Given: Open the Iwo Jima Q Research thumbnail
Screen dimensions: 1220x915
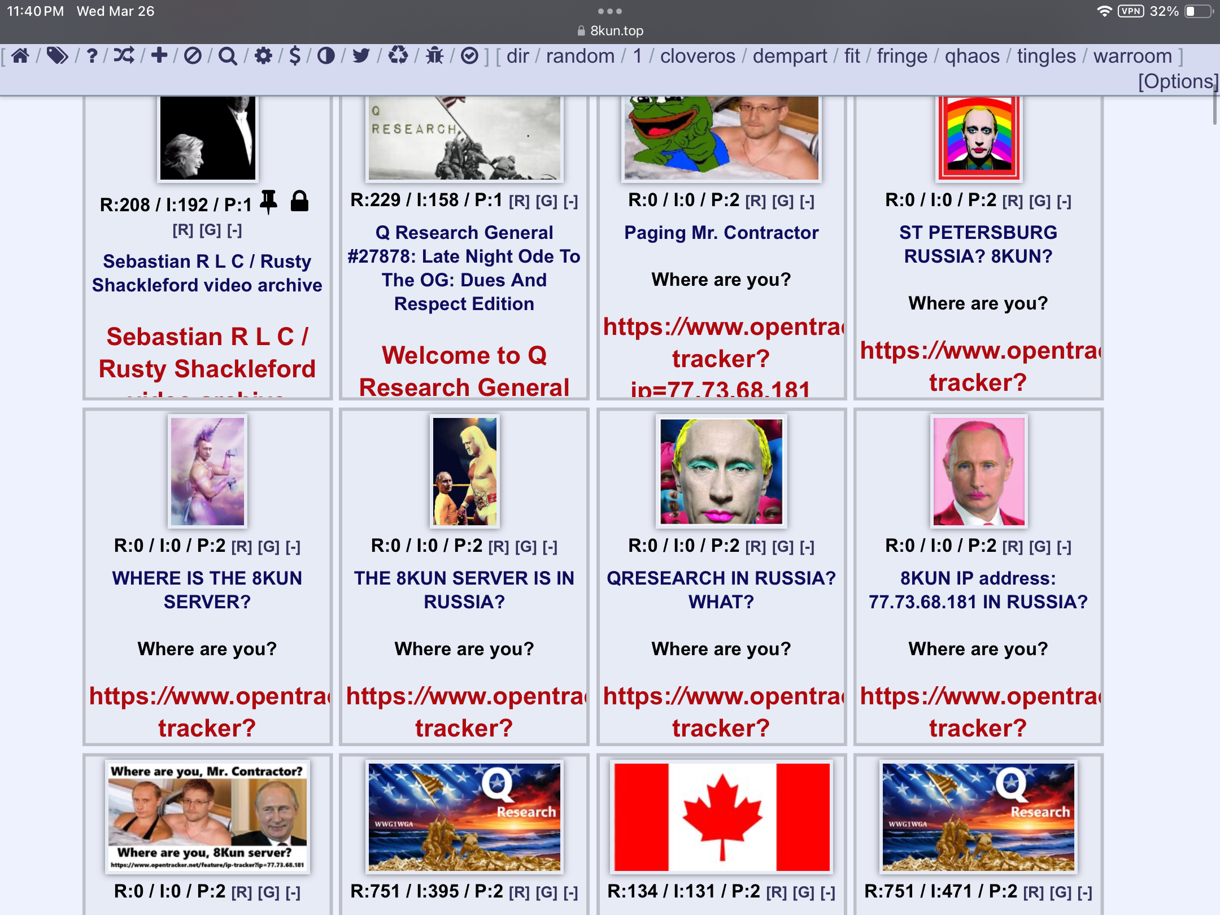Looking at the screenshot, I should (x=464, y=138).
